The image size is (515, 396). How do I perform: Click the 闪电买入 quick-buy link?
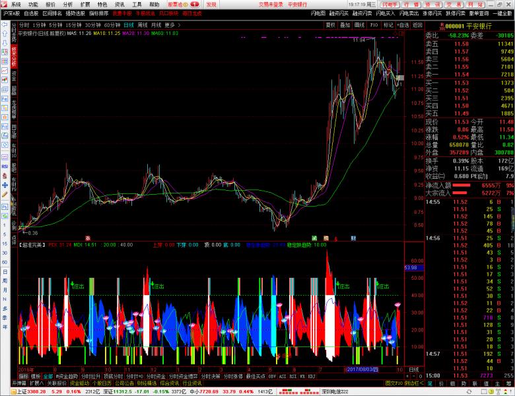pyautogui.click(x=386, y=13)
